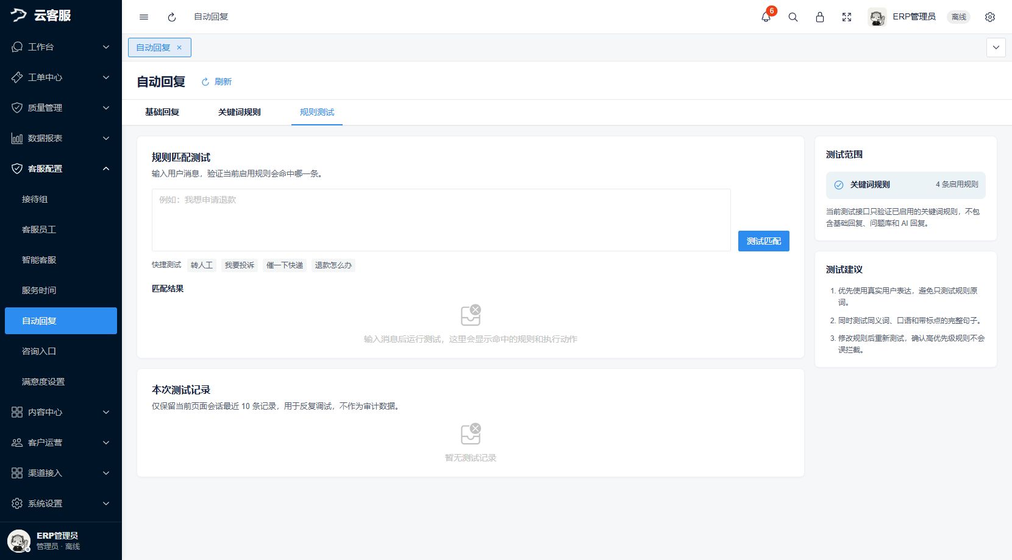Screen dimensions: 1012x560
Task: Click the 刷新 link beside the title
Action: [216, 82]
